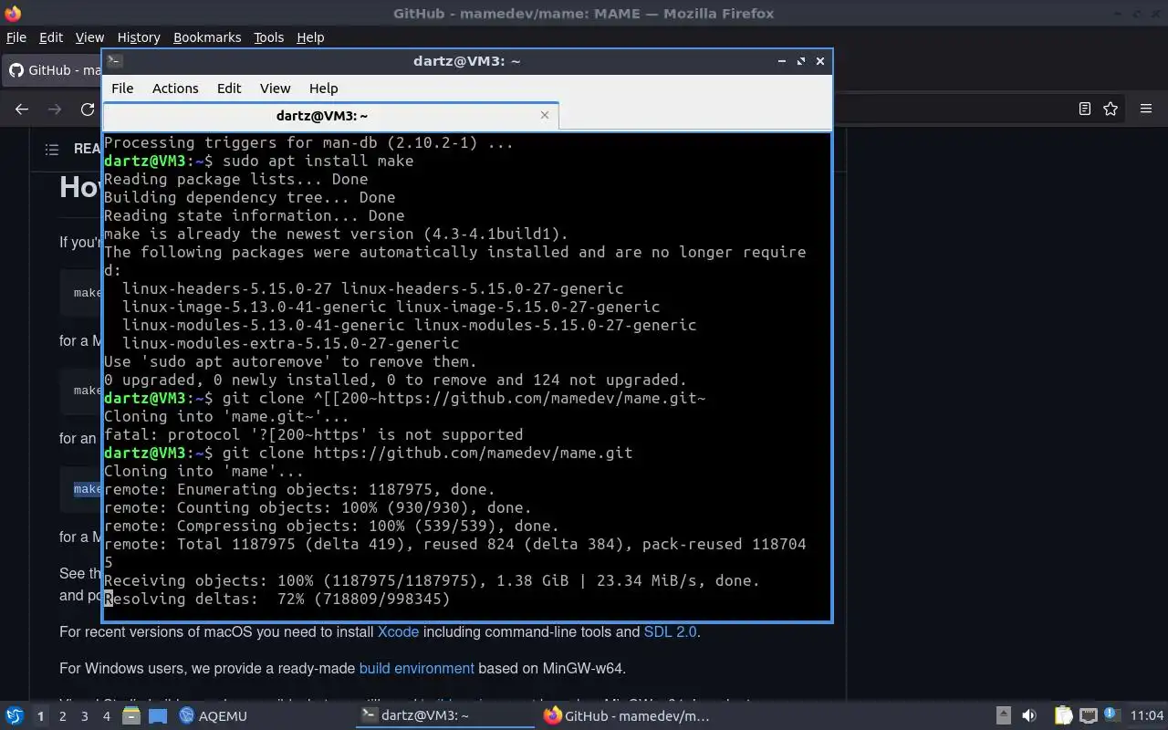Click the removable media eject tray icon

pos(1003,715)
